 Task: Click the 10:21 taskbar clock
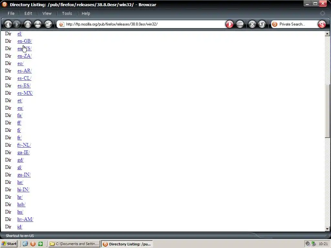point(323,244)
